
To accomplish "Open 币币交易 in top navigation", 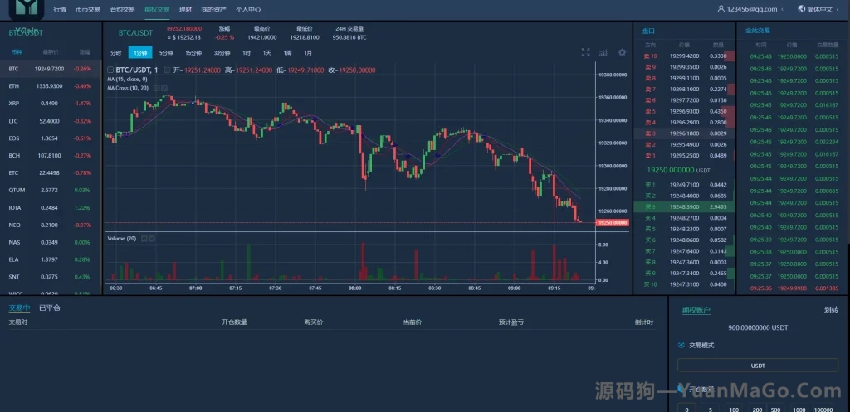I will click(x=88, y=9).
